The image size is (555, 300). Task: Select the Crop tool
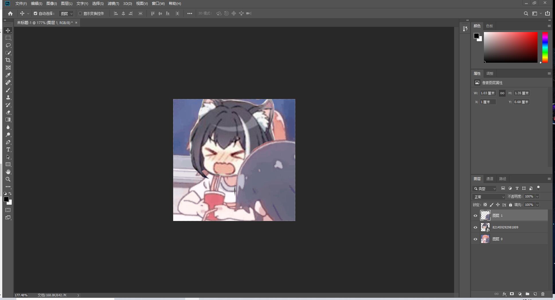(8, 60)
